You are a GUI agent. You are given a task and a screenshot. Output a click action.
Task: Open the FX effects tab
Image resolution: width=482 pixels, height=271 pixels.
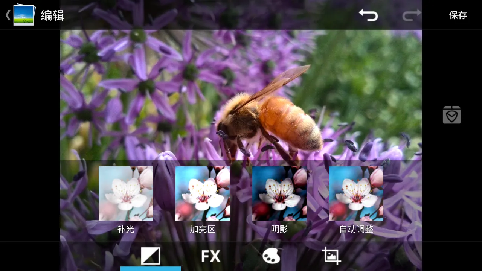[211, 256]
